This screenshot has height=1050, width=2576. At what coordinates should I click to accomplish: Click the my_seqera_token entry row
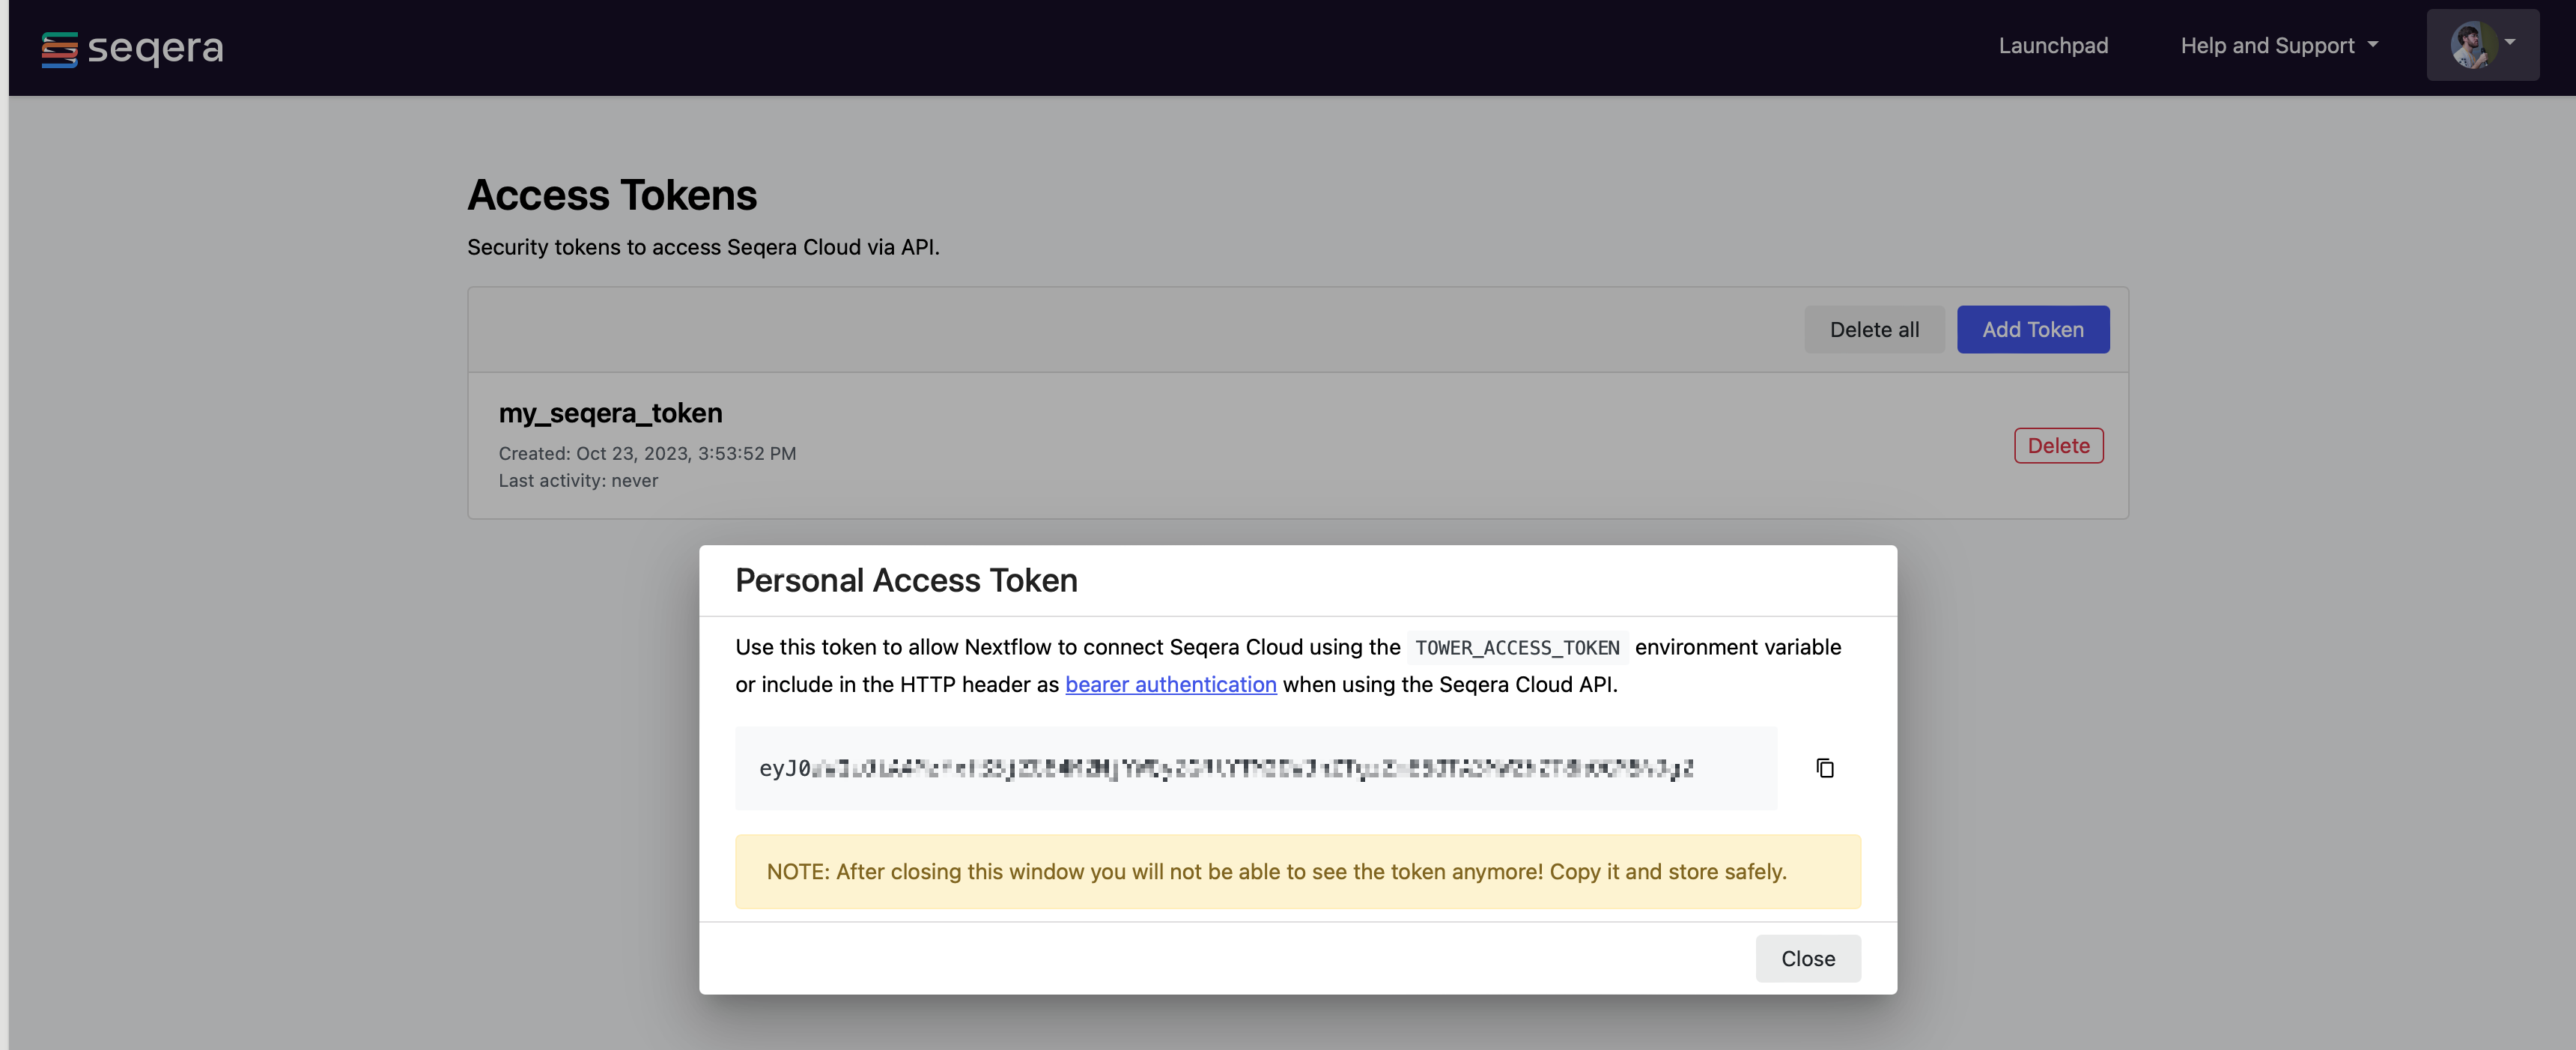coord(1298,443)
